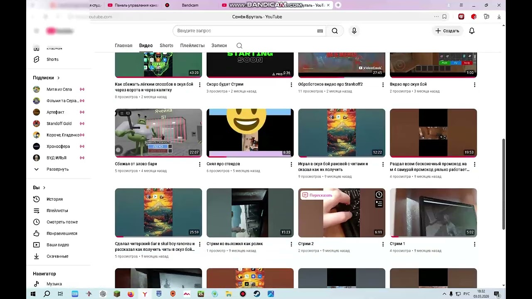Open the browser extensions puzzle icon
The width and height of the screenshot is (532, 299).
[486, 17]
